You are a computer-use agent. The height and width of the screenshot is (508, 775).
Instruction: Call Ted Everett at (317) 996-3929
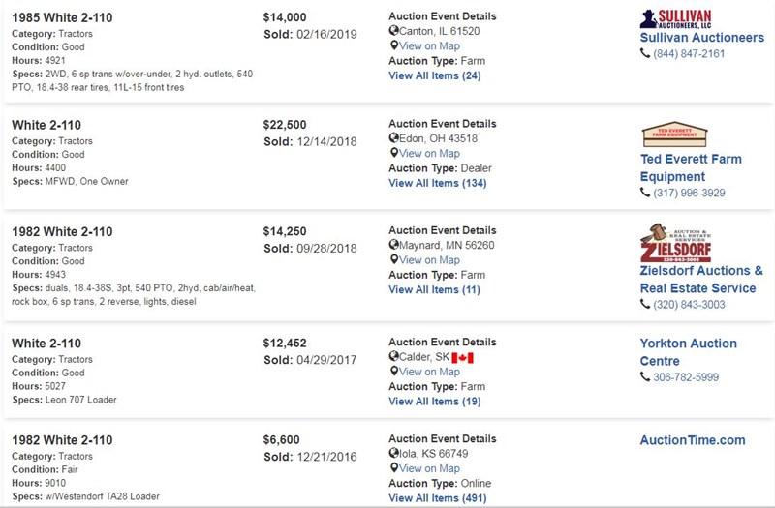[x=689, y=193]
